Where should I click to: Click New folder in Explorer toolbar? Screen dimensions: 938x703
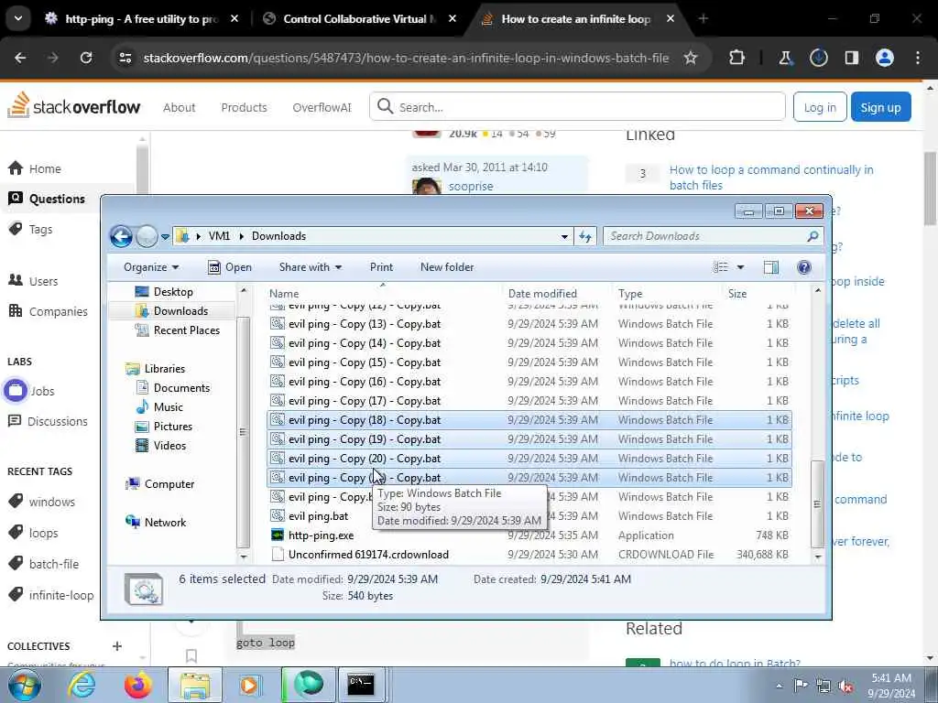click(x=447, y=267)
